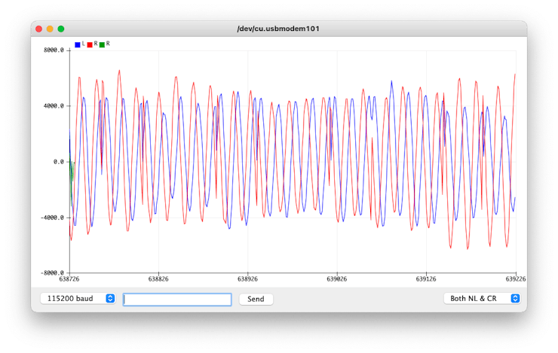This screenshot has height=353, width=558.
Task: Close the serial plotter window
Action: [38, 29]
